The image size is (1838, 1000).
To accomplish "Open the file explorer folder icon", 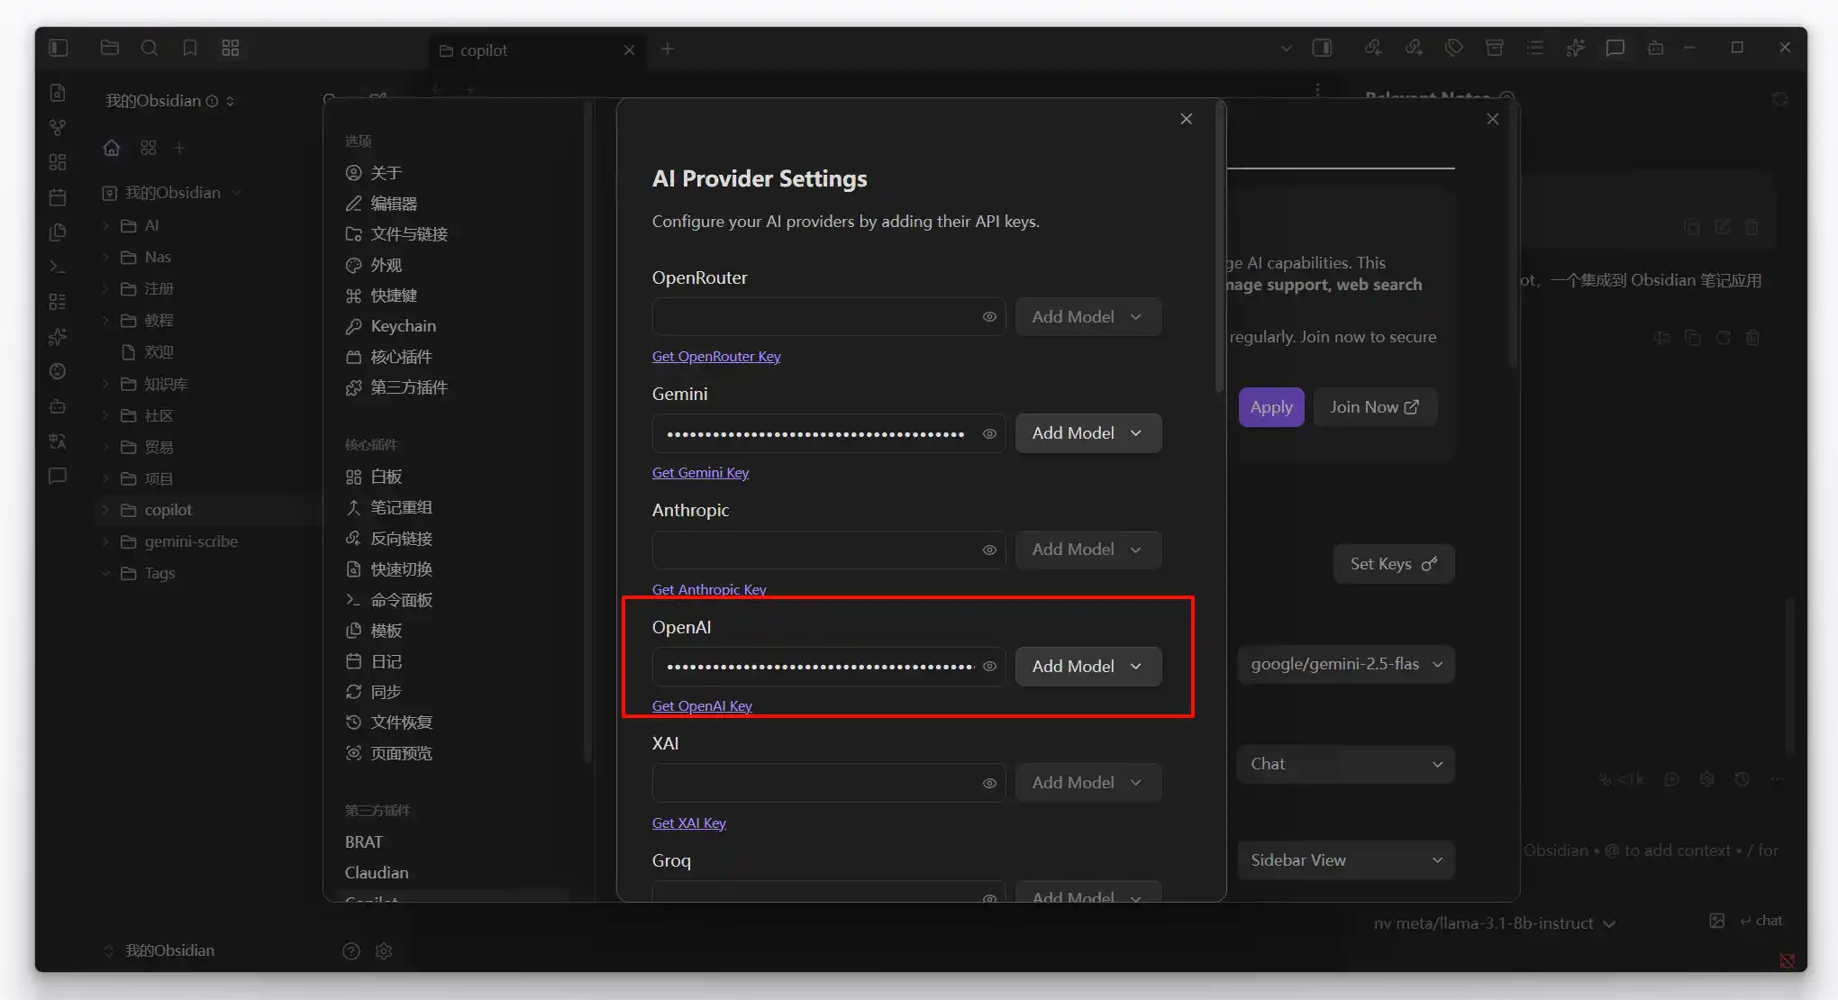I will (x=110, y=48).
